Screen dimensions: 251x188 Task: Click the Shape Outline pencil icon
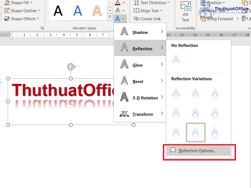(x=7, y=11)
